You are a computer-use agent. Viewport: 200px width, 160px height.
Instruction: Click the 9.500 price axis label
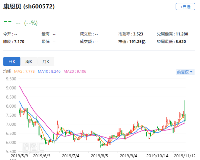coord(11,79)
